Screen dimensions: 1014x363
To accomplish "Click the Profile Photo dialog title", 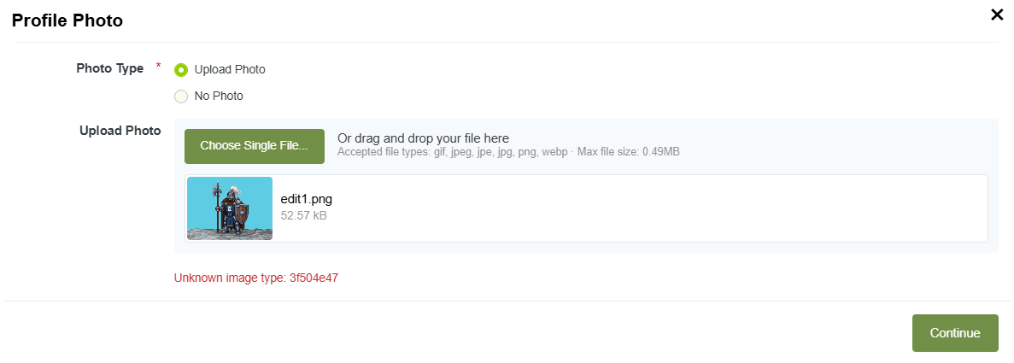I will tap(67, 20).
